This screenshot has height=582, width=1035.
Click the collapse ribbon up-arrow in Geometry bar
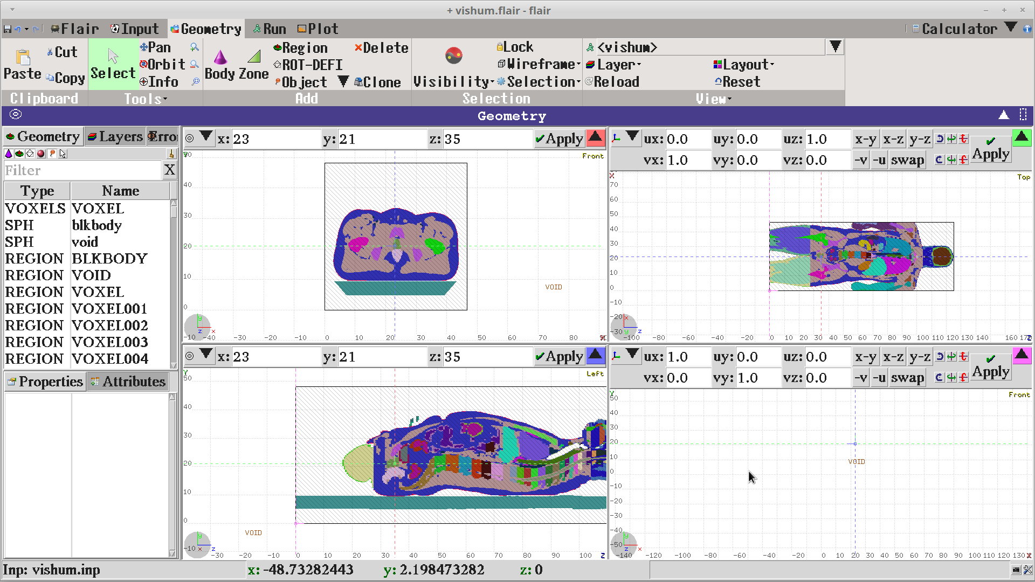point(1004,115)
